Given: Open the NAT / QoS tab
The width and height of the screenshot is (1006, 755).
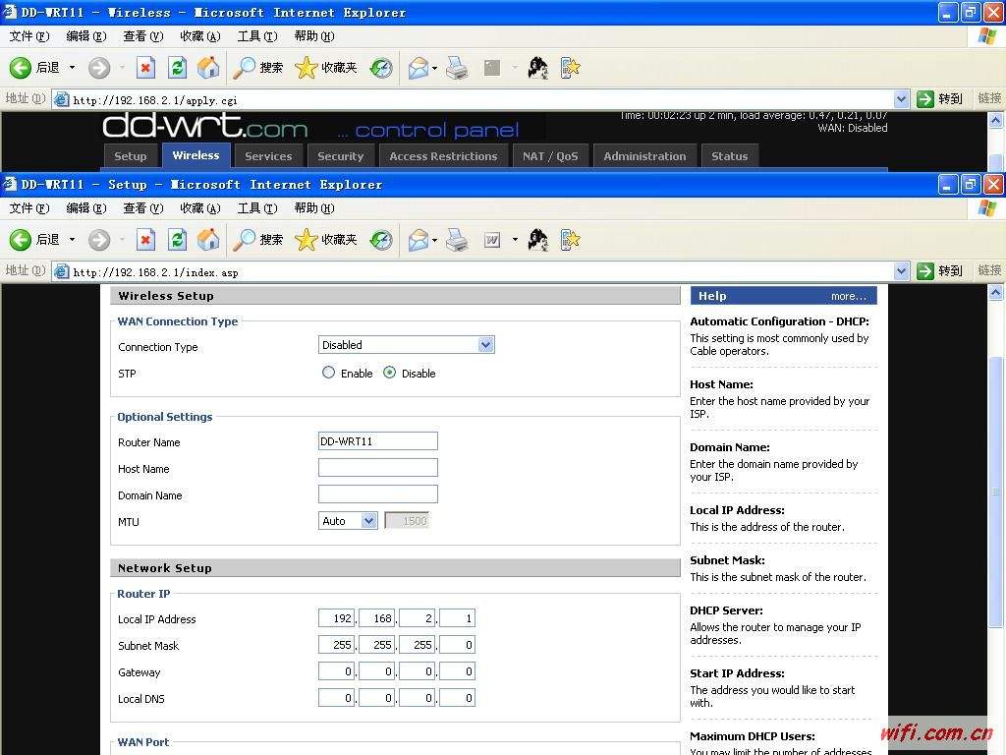Looking at the screenshot, I should 550,156.
